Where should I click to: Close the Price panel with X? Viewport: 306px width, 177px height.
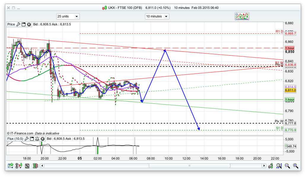(x=29, y=24)
